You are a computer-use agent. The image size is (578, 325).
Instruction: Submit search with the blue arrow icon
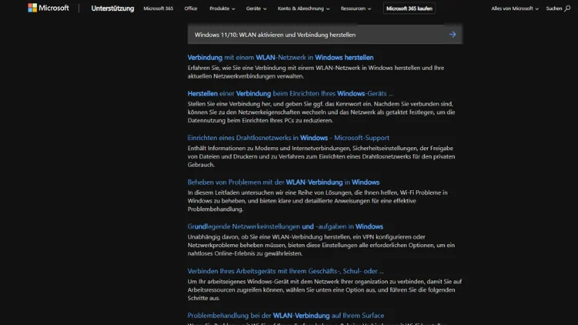click(x=452, y=35)
